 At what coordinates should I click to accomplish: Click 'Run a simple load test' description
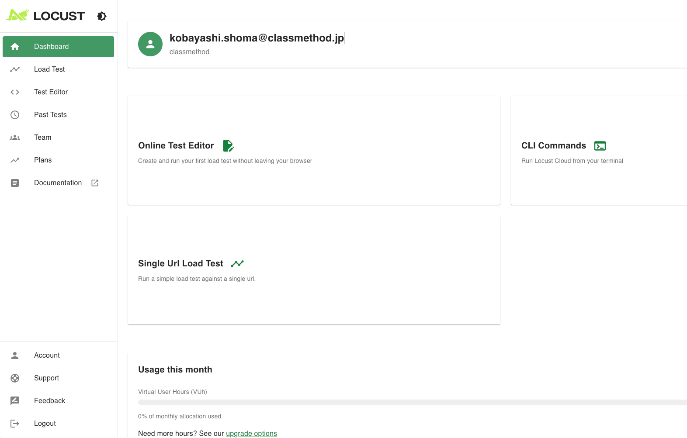click(197, 279)
